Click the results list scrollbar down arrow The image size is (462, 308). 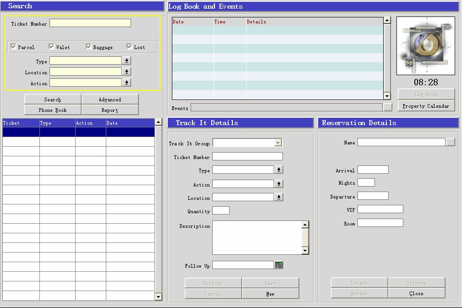pyautogui.click(x=159, y=297)
